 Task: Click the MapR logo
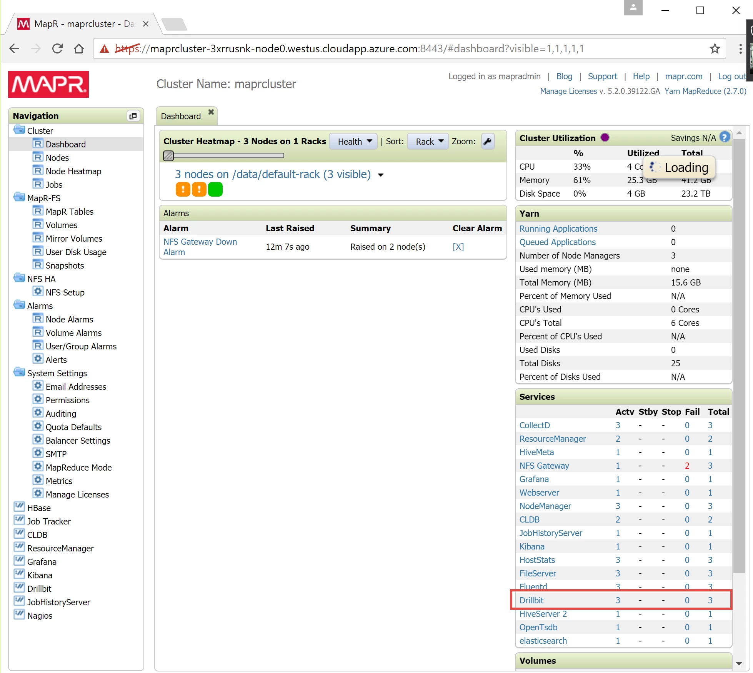point(48,84)
